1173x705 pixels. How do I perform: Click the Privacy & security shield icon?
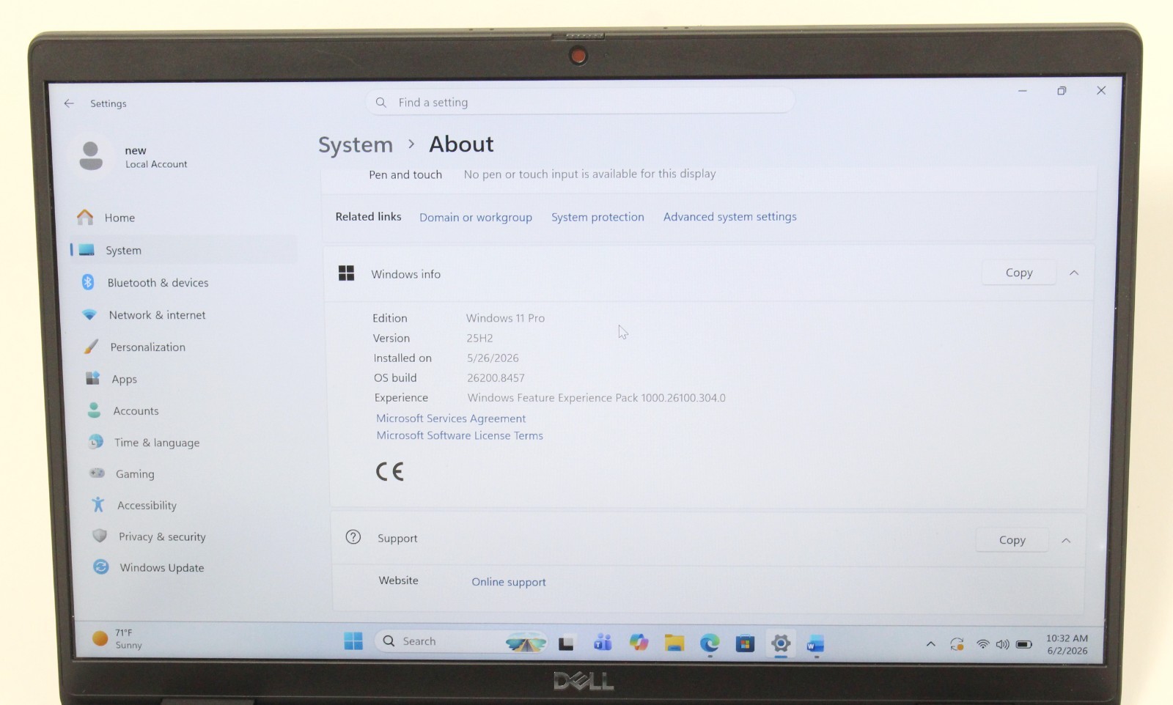100,536
